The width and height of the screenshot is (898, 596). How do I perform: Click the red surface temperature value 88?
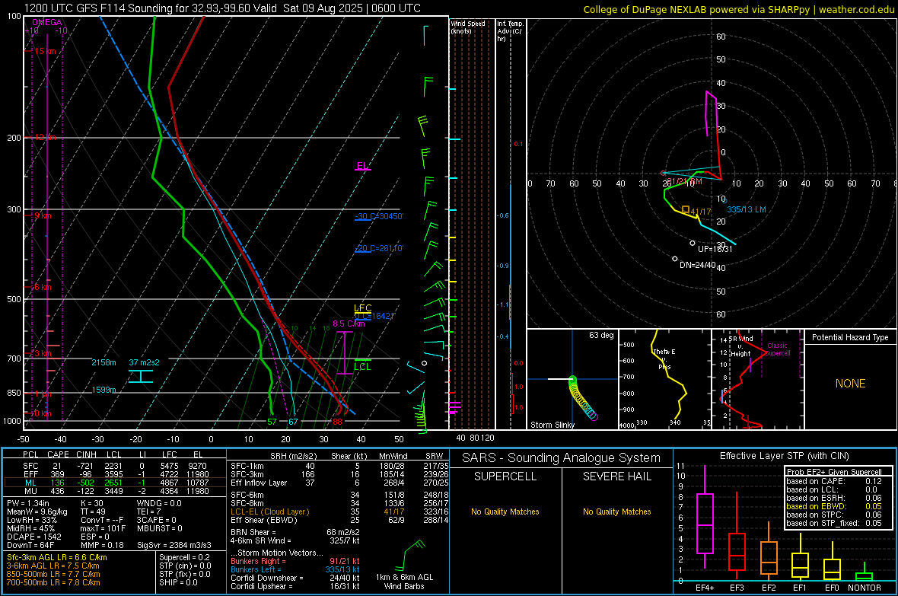click(337, 422)
